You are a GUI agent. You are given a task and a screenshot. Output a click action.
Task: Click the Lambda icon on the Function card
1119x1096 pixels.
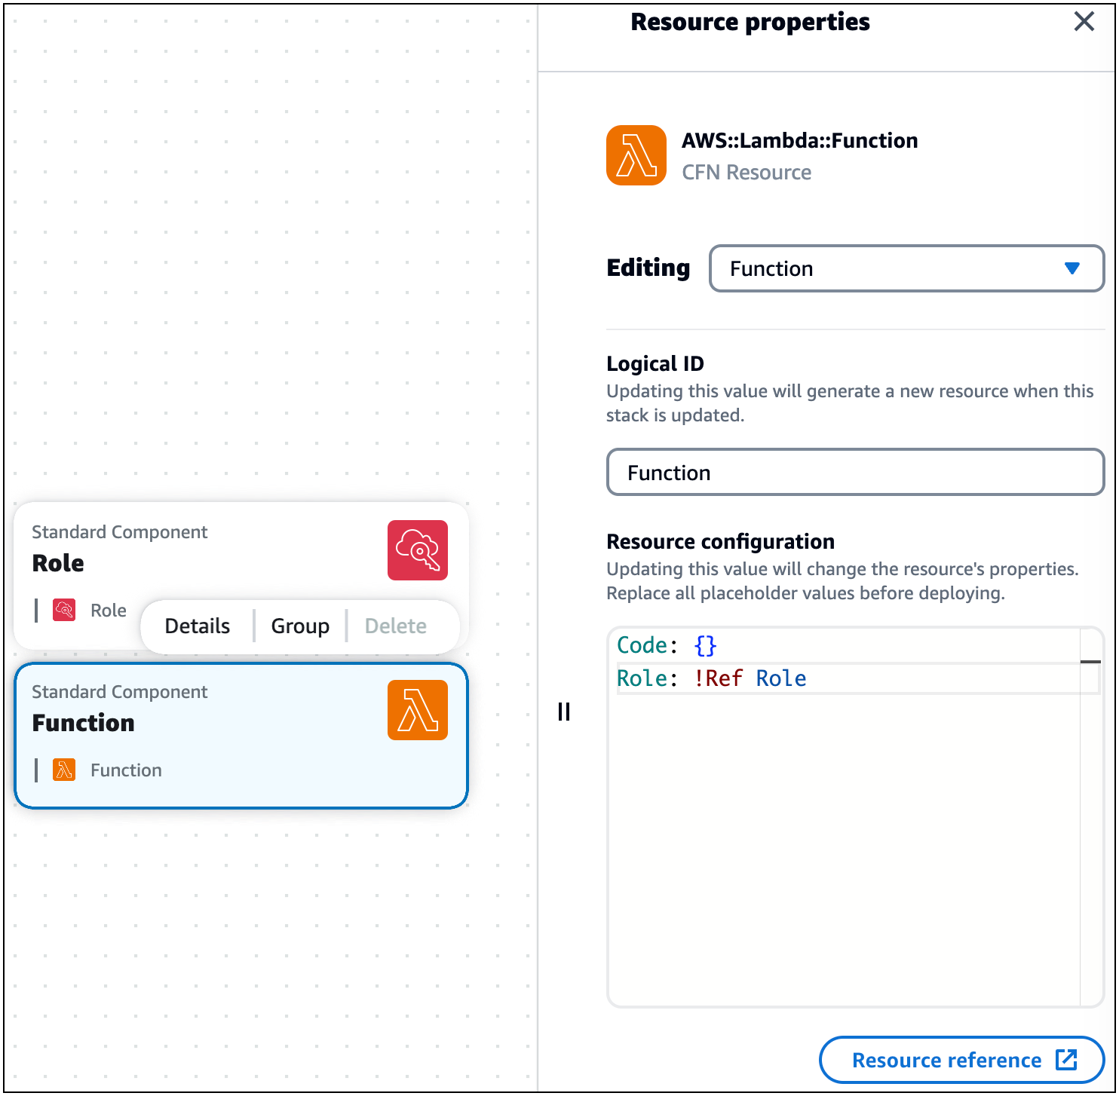[417, 709]
